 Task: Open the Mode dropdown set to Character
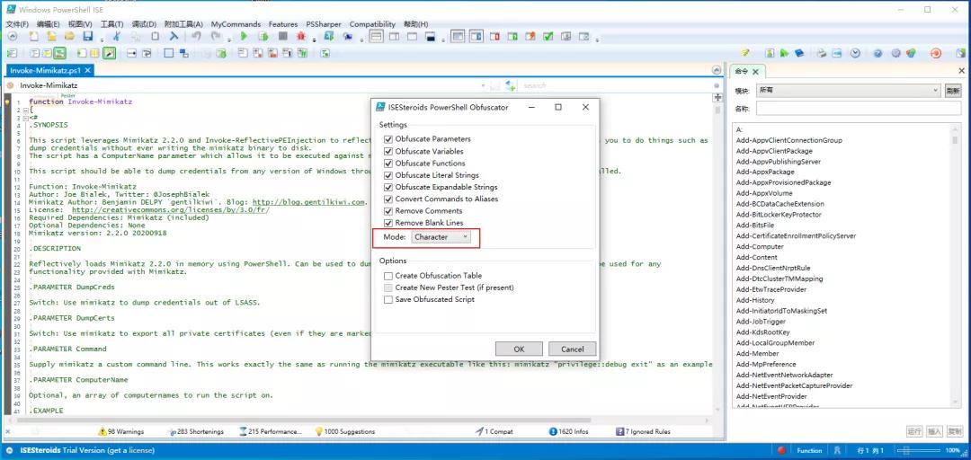pos(441,237)
